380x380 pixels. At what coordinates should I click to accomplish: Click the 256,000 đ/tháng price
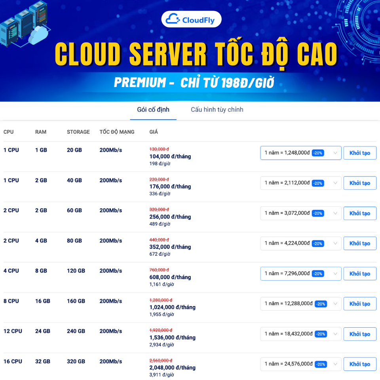point(170,217)
